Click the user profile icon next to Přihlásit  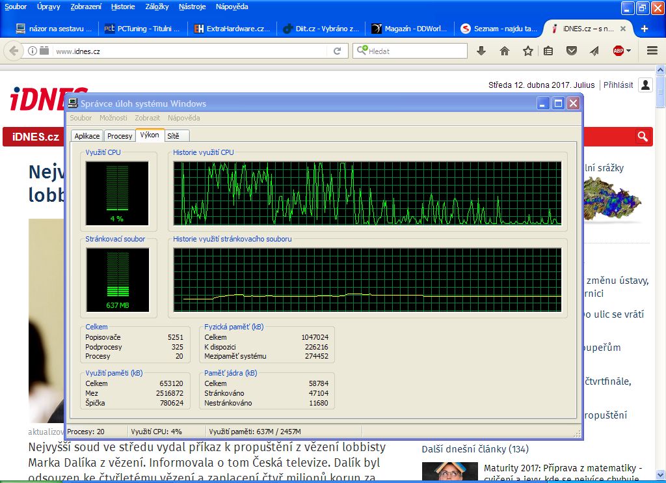pyautogui.click(x=645, y=85)
